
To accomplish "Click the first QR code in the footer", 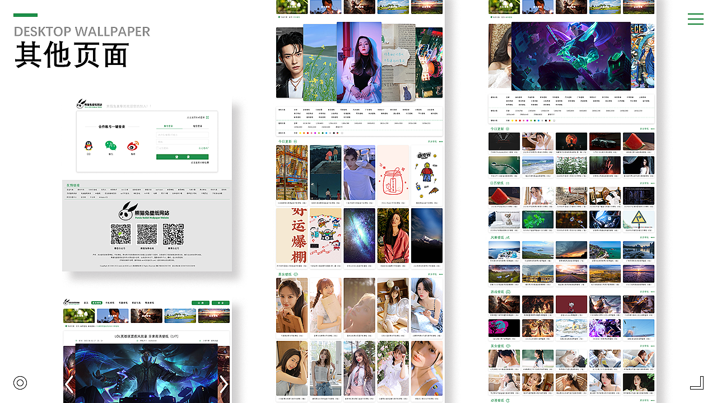I will 120,234.
